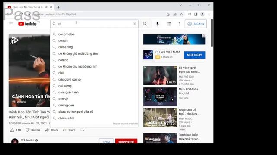The height and width of the screenshot is (155, 277).
Task: Click the page vertical scrollbar
Action: point(212,34)
